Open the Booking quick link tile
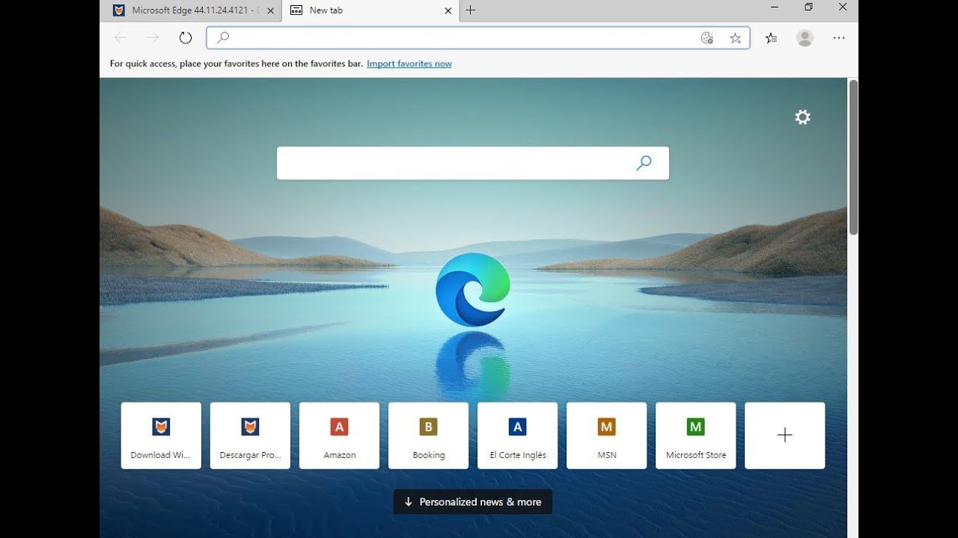 click(x=428, y=436)
